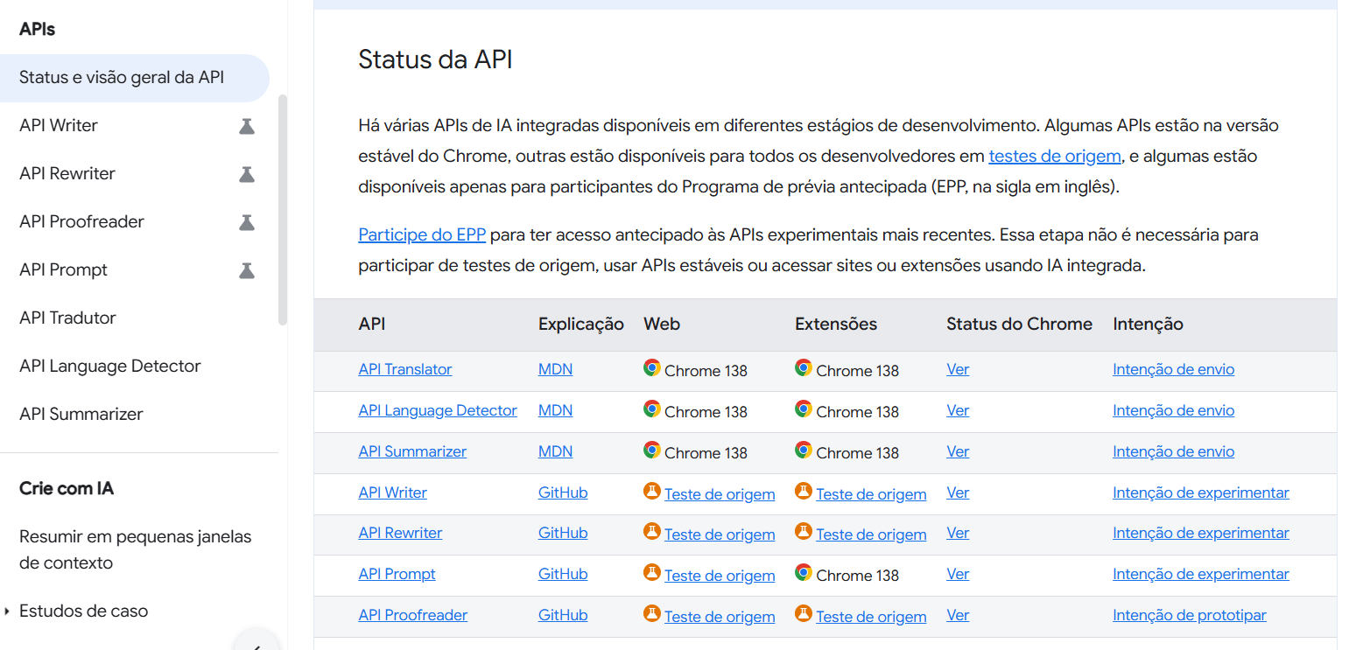
Task: Open API Tradutor in the sidebar
Action: pyautogui.click(x=67, y=318)
